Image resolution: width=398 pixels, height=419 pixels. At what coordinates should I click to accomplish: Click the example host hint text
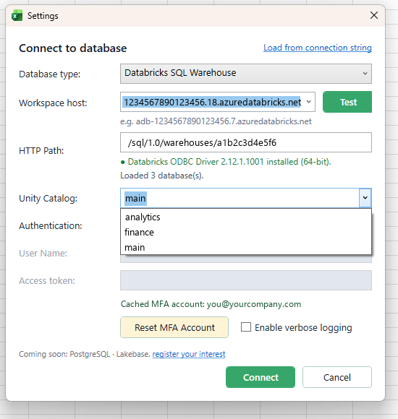click(x=216, y=121)
